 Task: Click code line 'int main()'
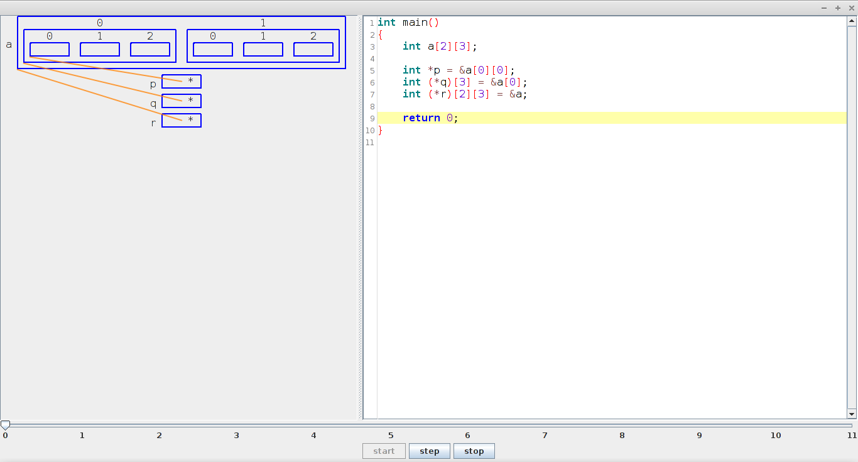point(408,22)
